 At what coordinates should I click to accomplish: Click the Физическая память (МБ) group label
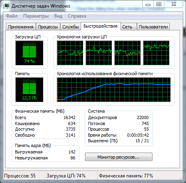(x=40, y=111)
